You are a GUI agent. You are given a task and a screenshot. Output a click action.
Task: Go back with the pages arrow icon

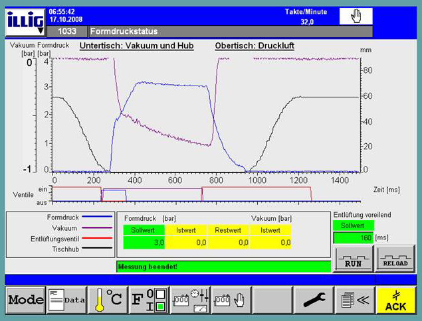click(x=355, y=300)
